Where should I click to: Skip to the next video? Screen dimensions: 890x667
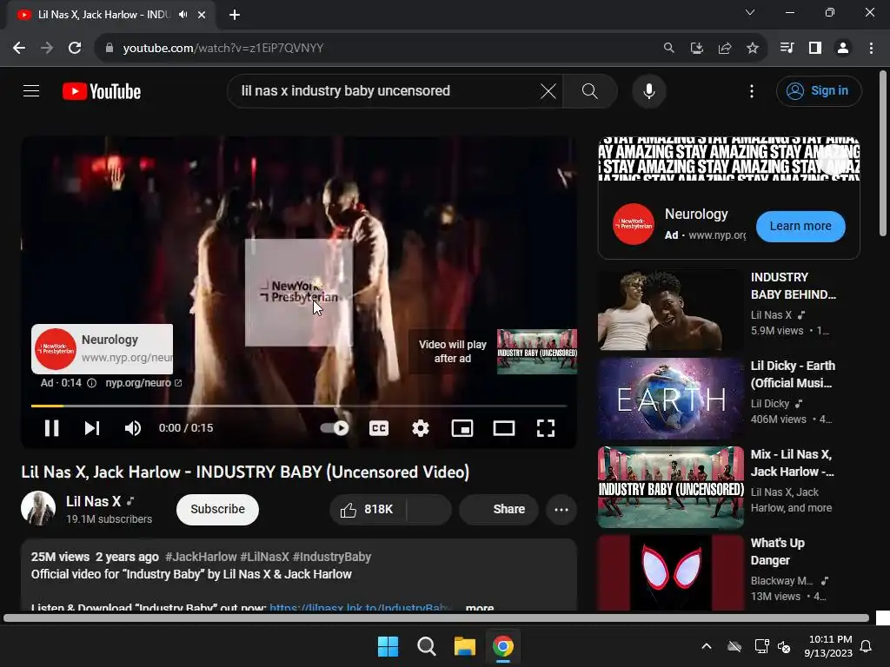(92, 428)
